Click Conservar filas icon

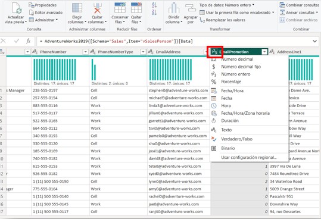point(120,8)
